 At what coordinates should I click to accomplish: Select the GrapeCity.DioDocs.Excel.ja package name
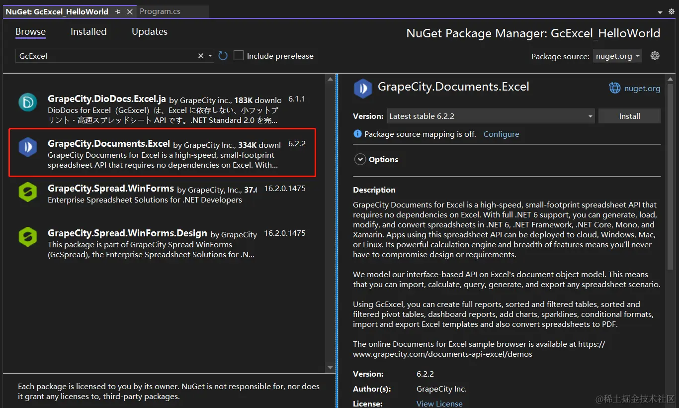[x=107, y=99]
